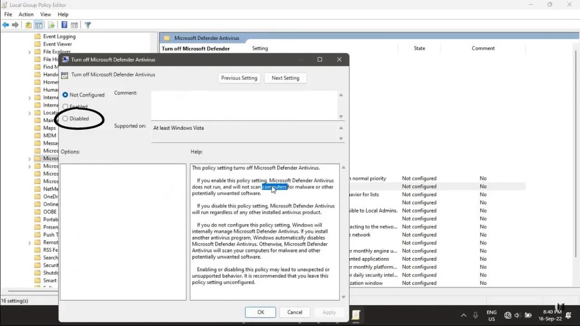
Task: Show hidden icons in the system tray
Action: pyautogui.click(x=464, y=315)
